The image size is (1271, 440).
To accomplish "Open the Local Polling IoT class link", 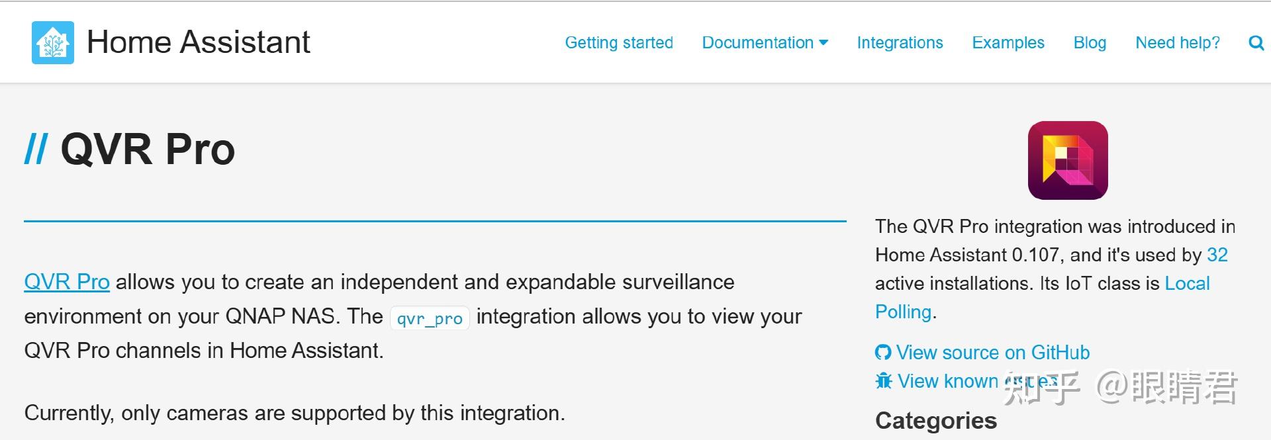I will coord(1043,298).
